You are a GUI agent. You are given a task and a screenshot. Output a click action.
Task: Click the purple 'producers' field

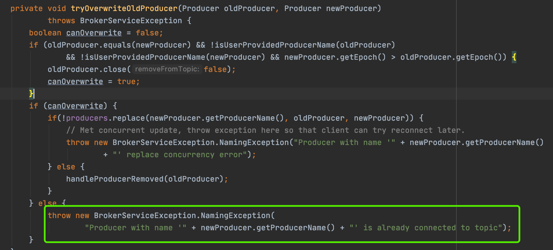click(x=87, y=118)
